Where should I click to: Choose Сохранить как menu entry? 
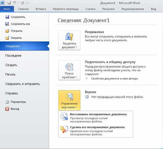pyautogui.click(x=20, y=24)
